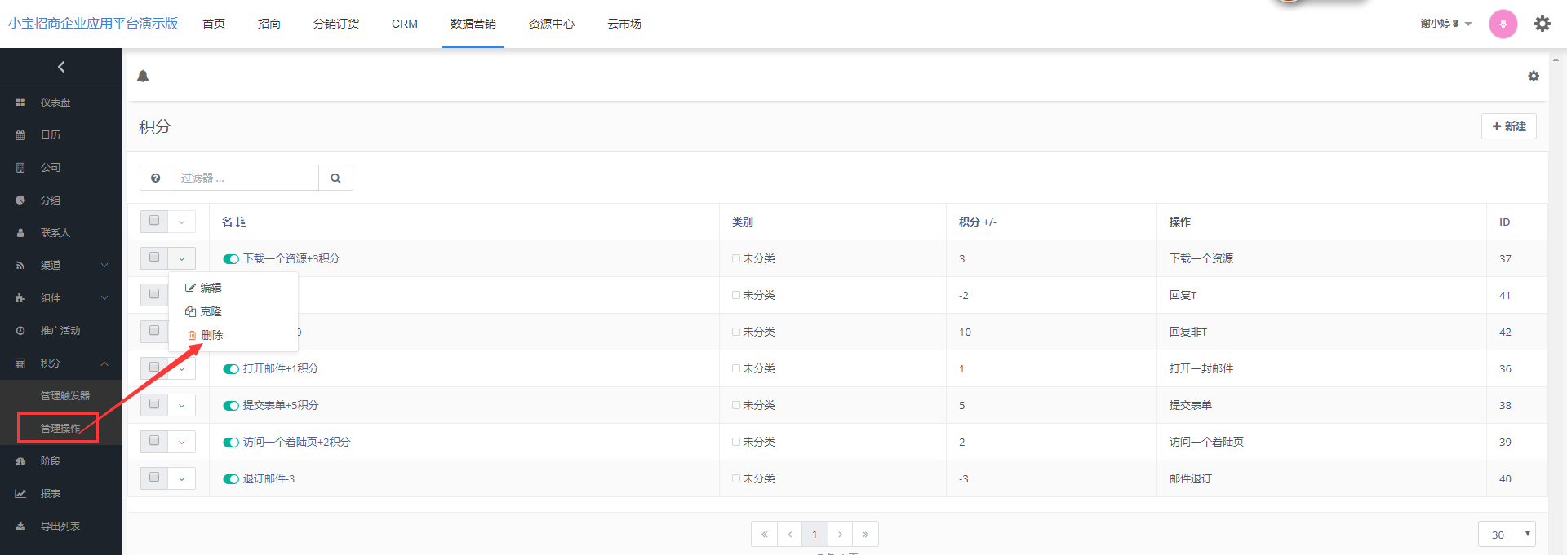Open the filter help question icon
Image resolution: width=1567 pixels, height=555 pixels.
coord(155,178)
